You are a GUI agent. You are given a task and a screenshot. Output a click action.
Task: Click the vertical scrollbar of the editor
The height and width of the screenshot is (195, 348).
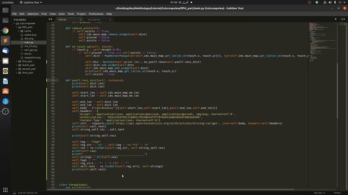coord(338,90)
